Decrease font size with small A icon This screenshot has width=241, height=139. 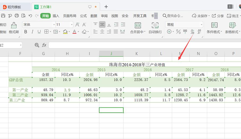(84, 25)
